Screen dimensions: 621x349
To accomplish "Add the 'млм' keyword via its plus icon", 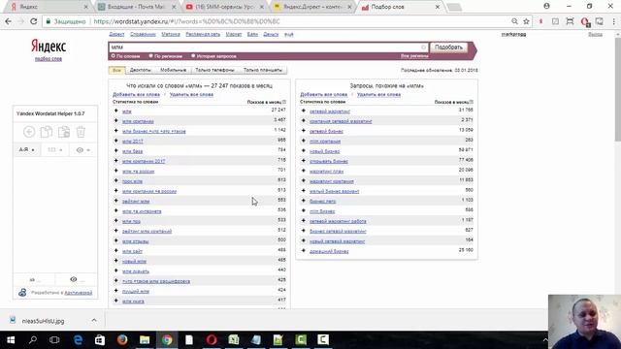I will pyautogui.click(x=116, y=111).
